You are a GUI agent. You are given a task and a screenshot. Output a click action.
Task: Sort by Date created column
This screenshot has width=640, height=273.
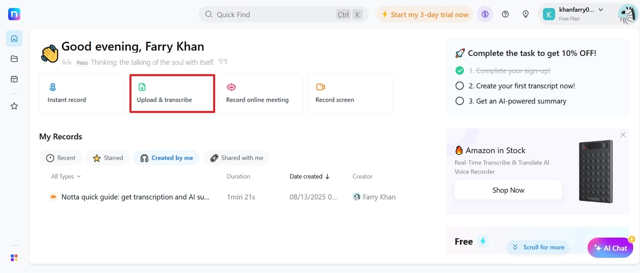(x=310, y=176)
